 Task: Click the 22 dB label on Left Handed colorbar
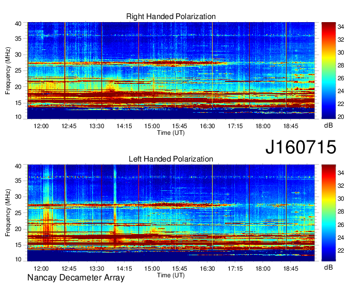click(341, 251)
